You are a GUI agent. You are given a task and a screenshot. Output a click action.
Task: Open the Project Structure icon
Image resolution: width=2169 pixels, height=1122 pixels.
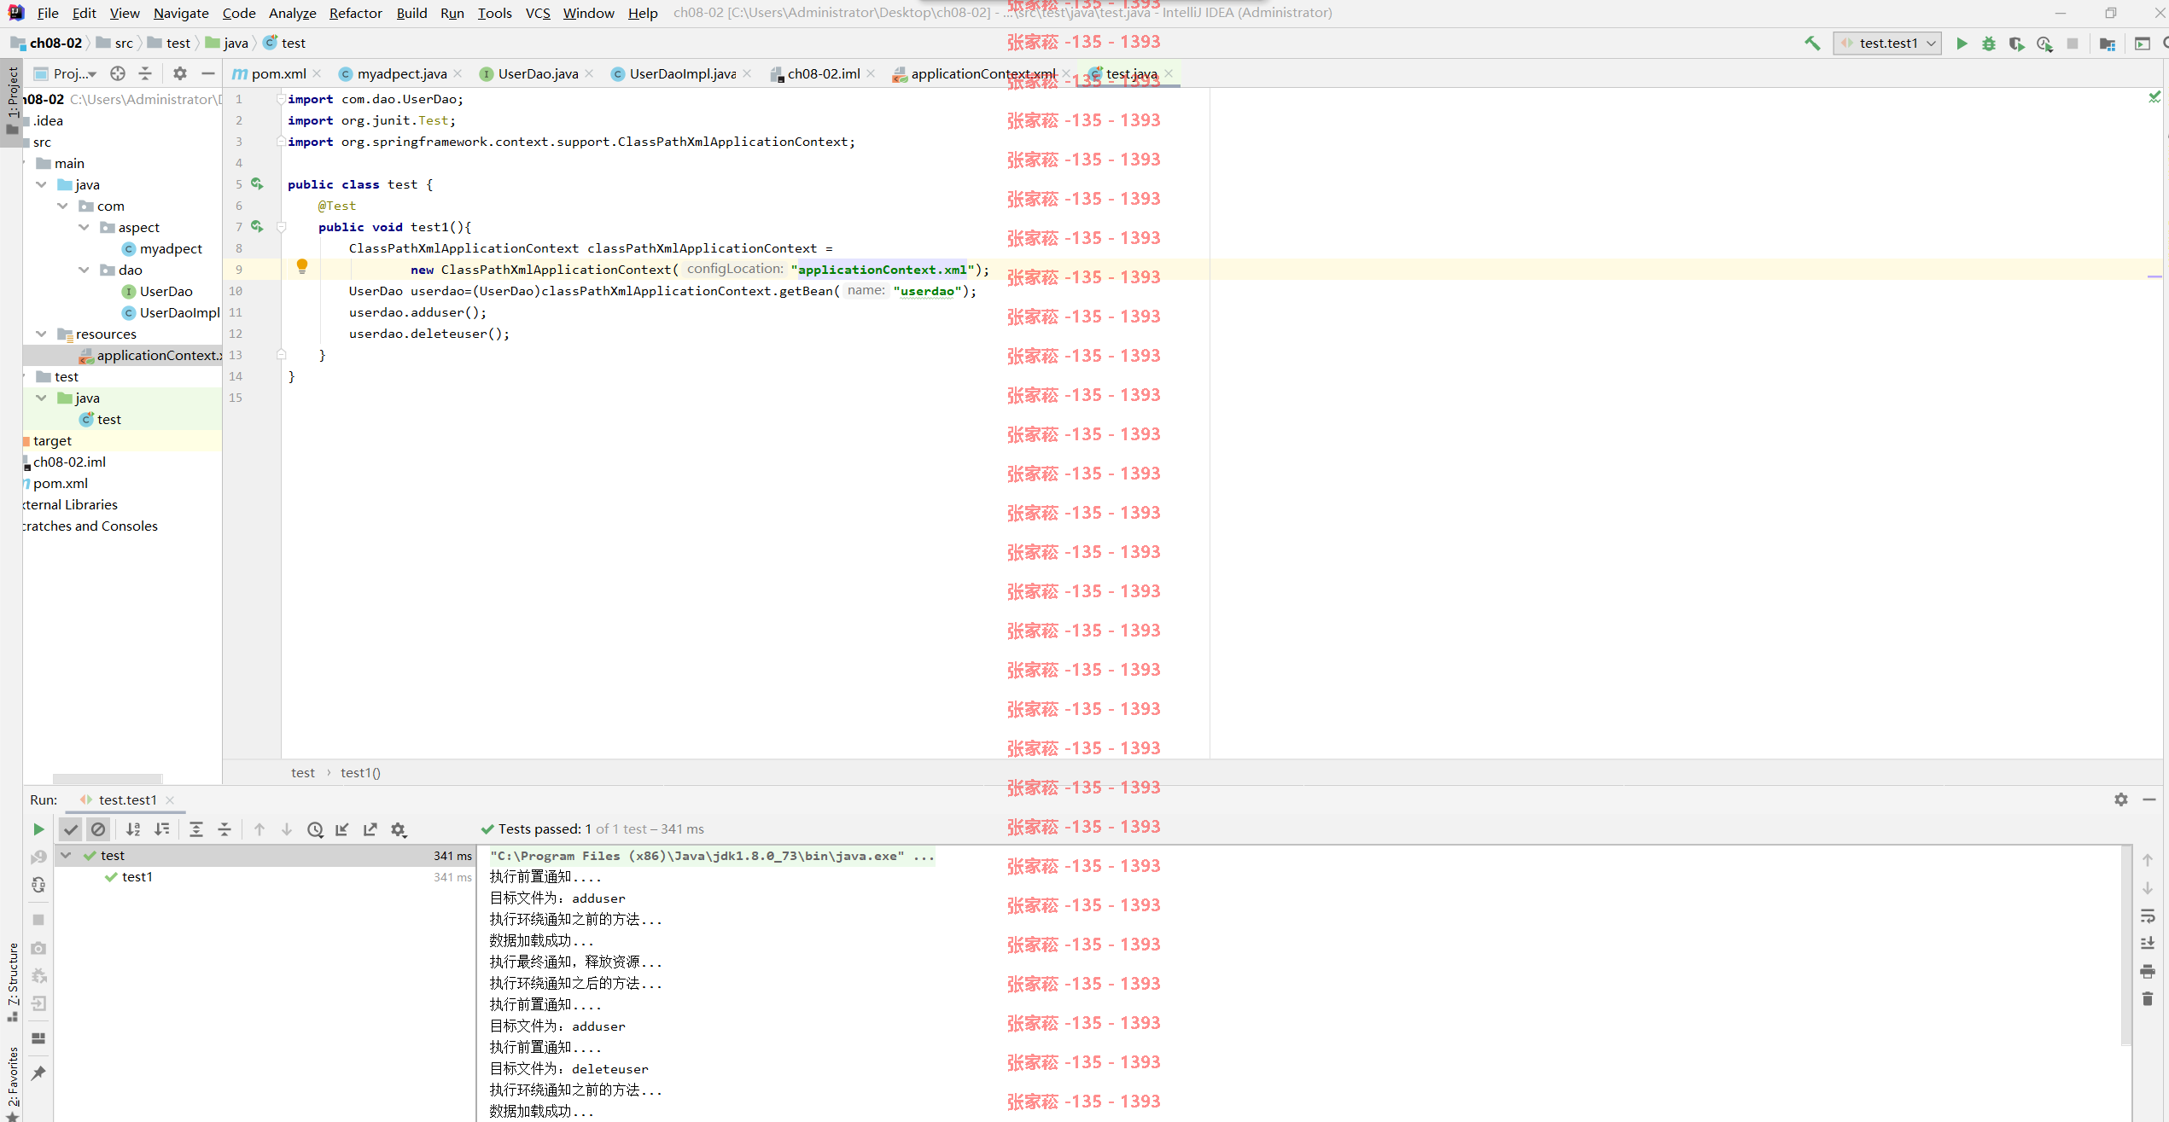pyautogui.click(x=2108, y=44)
